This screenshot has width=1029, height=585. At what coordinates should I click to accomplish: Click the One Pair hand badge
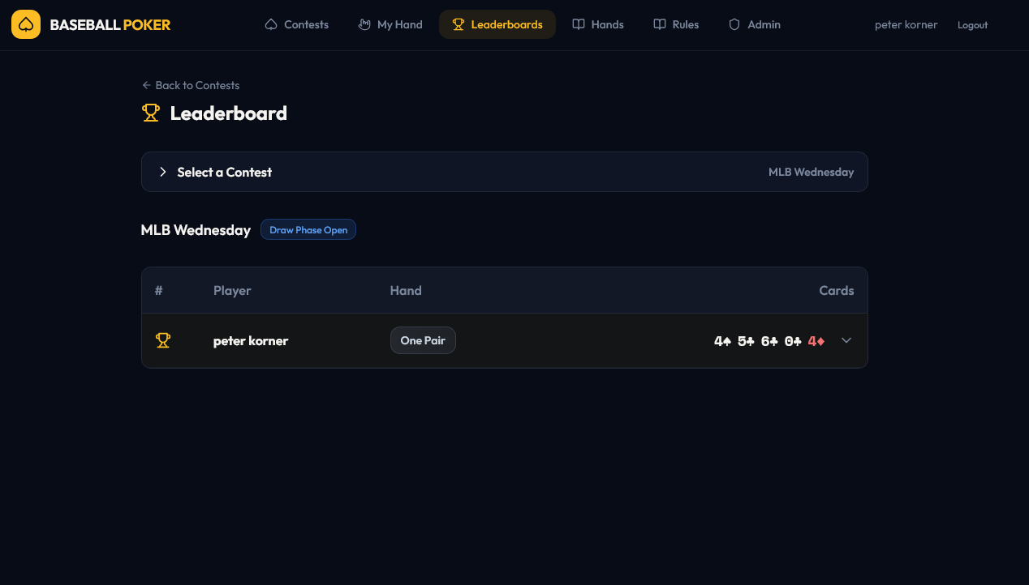(x=423, y=340)
